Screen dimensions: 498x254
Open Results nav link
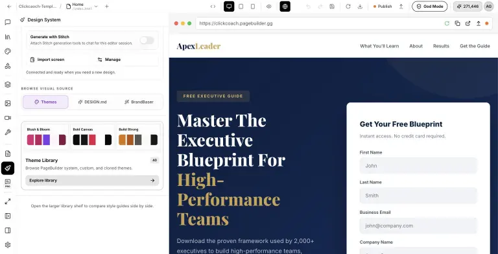pos(441,46)
